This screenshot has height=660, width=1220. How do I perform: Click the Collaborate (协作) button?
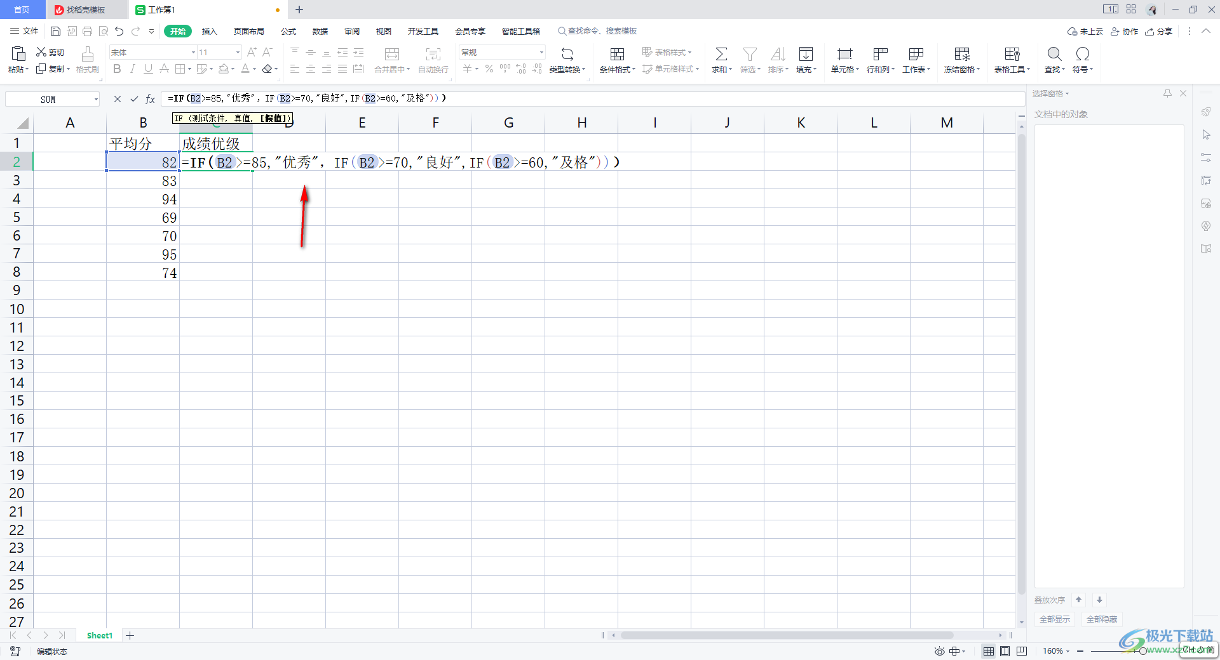[x=1125, y=31]
